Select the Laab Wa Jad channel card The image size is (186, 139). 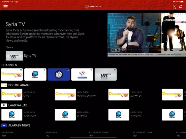click(x=35, y=75)
